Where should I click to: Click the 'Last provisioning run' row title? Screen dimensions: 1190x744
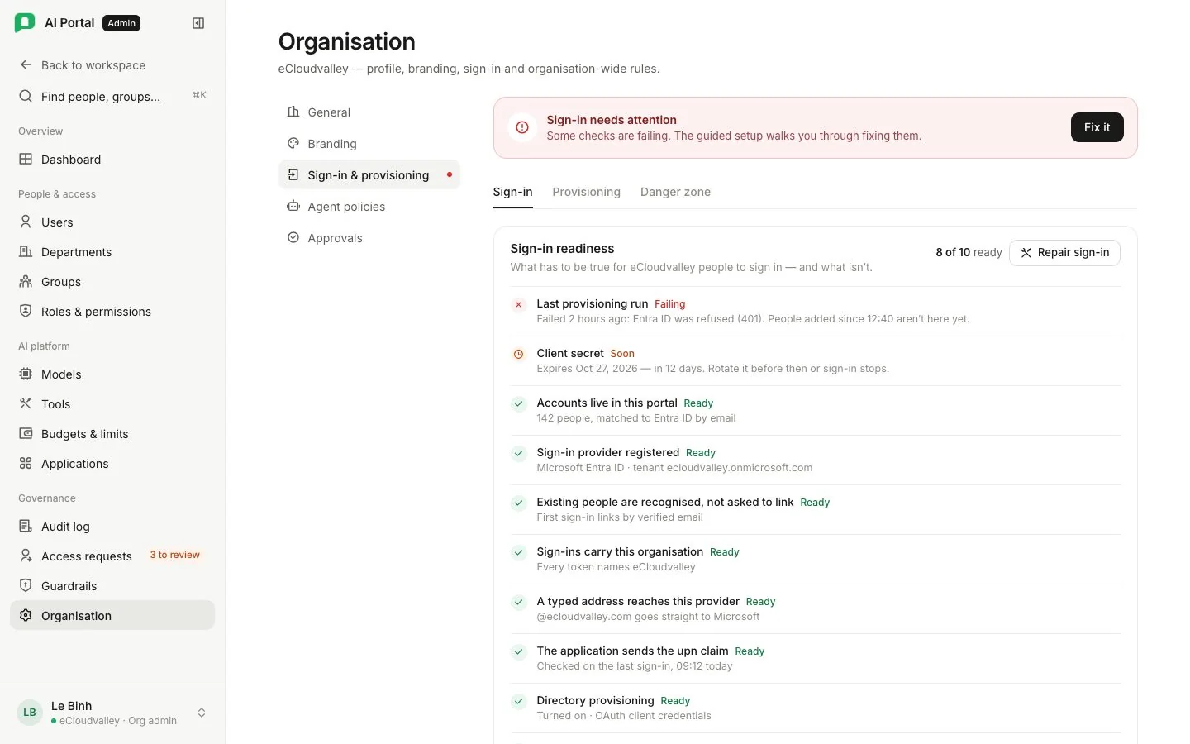click(592, 303)
